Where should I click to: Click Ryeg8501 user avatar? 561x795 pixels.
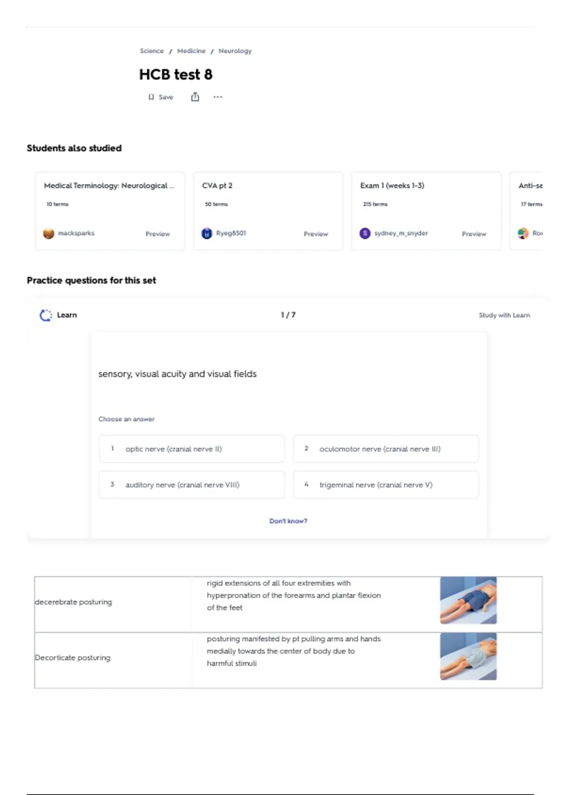(x=207, y=233)
